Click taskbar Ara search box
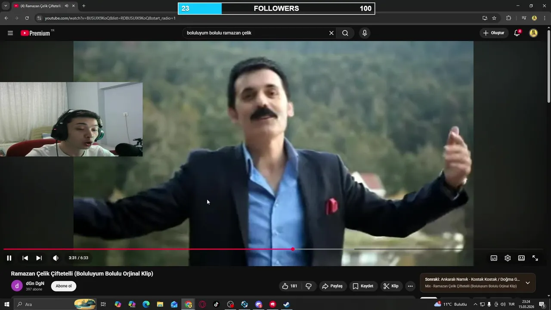This screenshot has height=310, width=551. (56, 304)
